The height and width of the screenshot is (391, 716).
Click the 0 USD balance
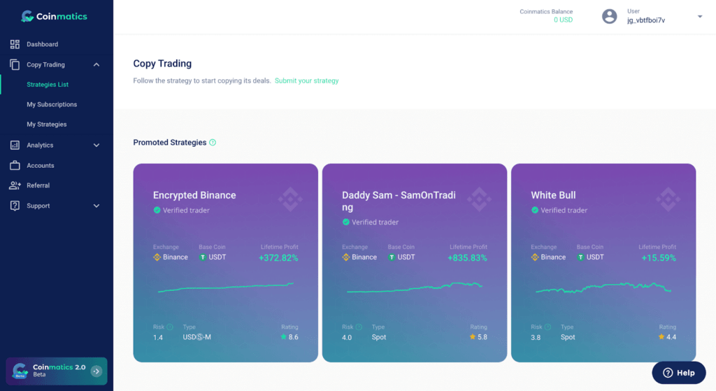[563, 20]
